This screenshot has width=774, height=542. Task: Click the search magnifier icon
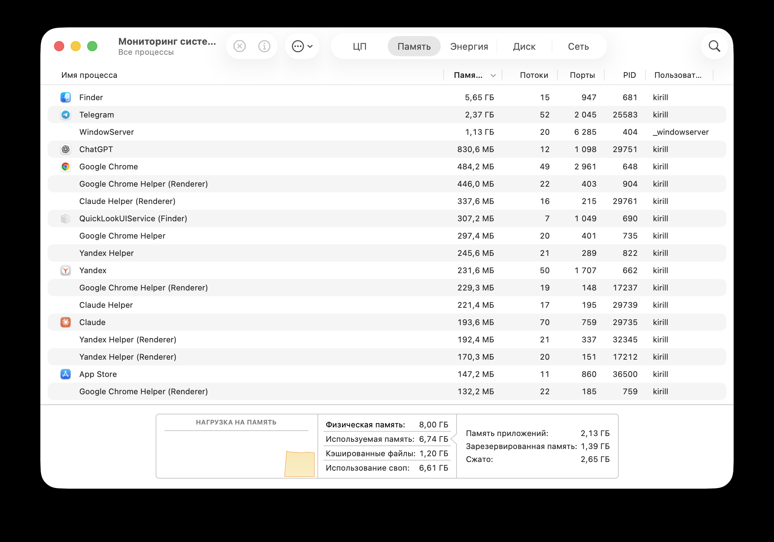[x=714, y=46]
